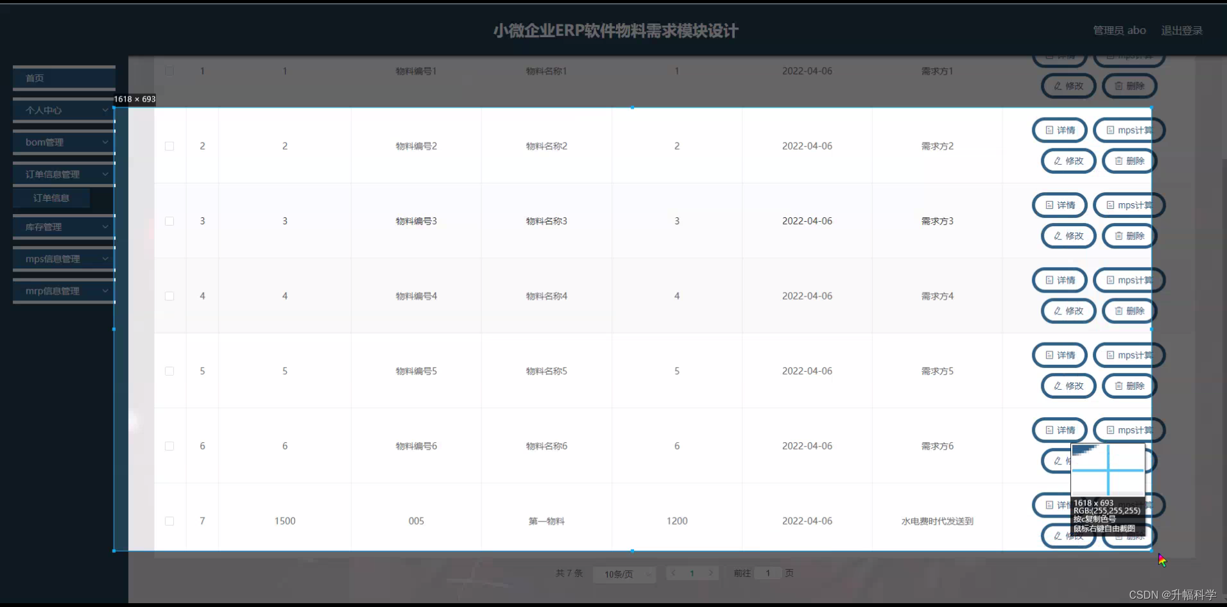This screenshot has width=1227, height=607.
Task: Click the page number input field
Action: pyautogui.click(x=768, y=573)
